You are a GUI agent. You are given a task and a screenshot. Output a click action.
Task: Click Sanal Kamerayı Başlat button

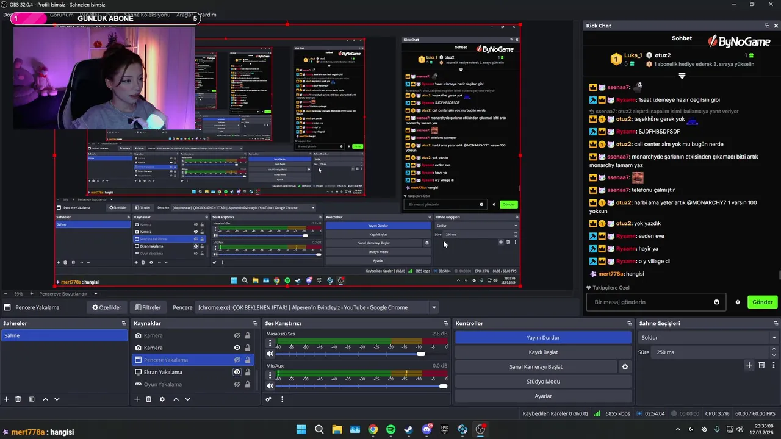click(x=536, y=366)
